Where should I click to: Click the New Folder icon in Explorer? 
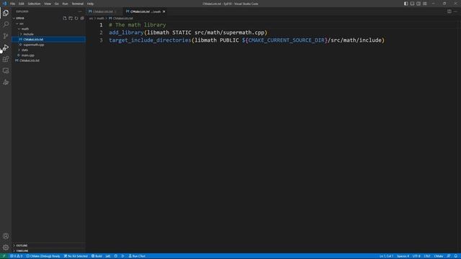pos(71,18)
